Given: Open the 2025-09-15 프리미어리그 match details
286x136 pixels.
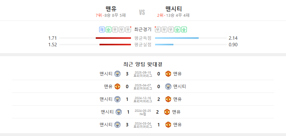Looking at the screenshot, I should [x=143, y=74].
